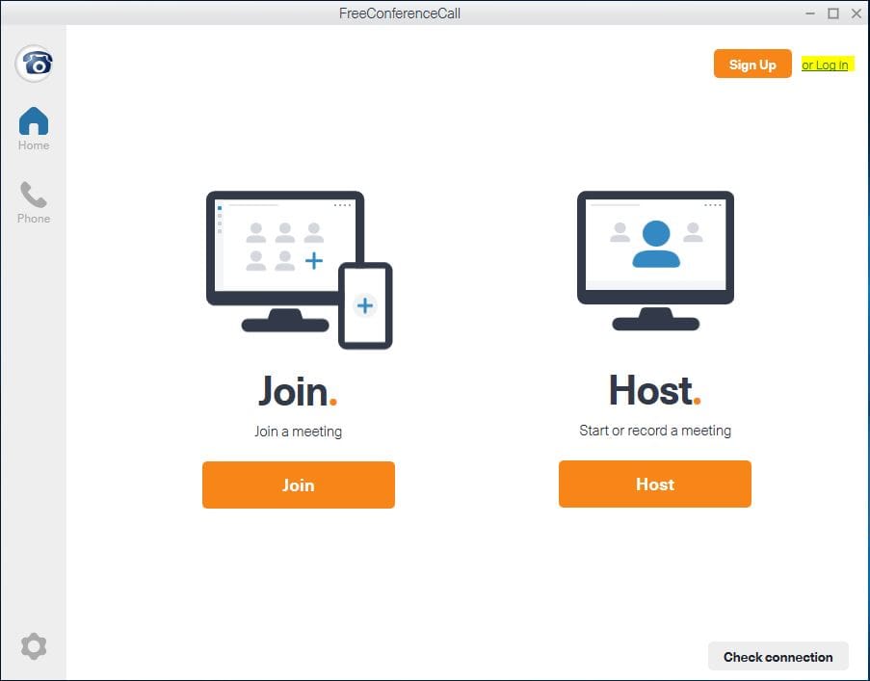Screen dimensions: 870x681
Task: Click the large 'Host.' heading
Action: point(655,390)
